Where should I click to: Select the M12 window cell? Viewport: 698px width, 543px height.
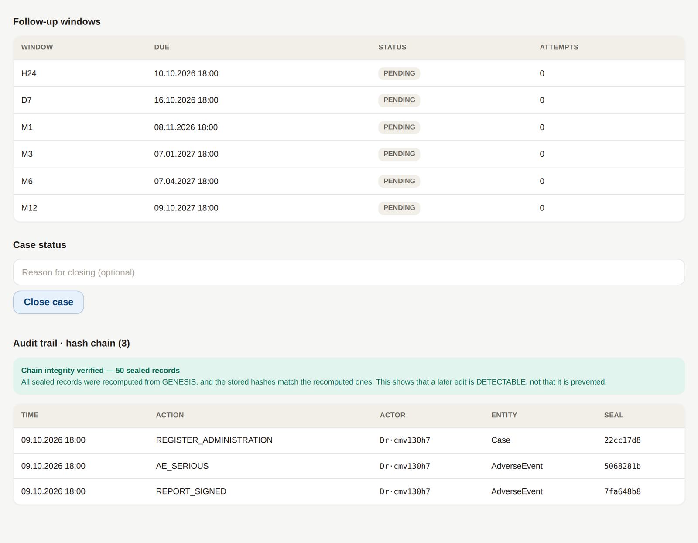point(29,208)
